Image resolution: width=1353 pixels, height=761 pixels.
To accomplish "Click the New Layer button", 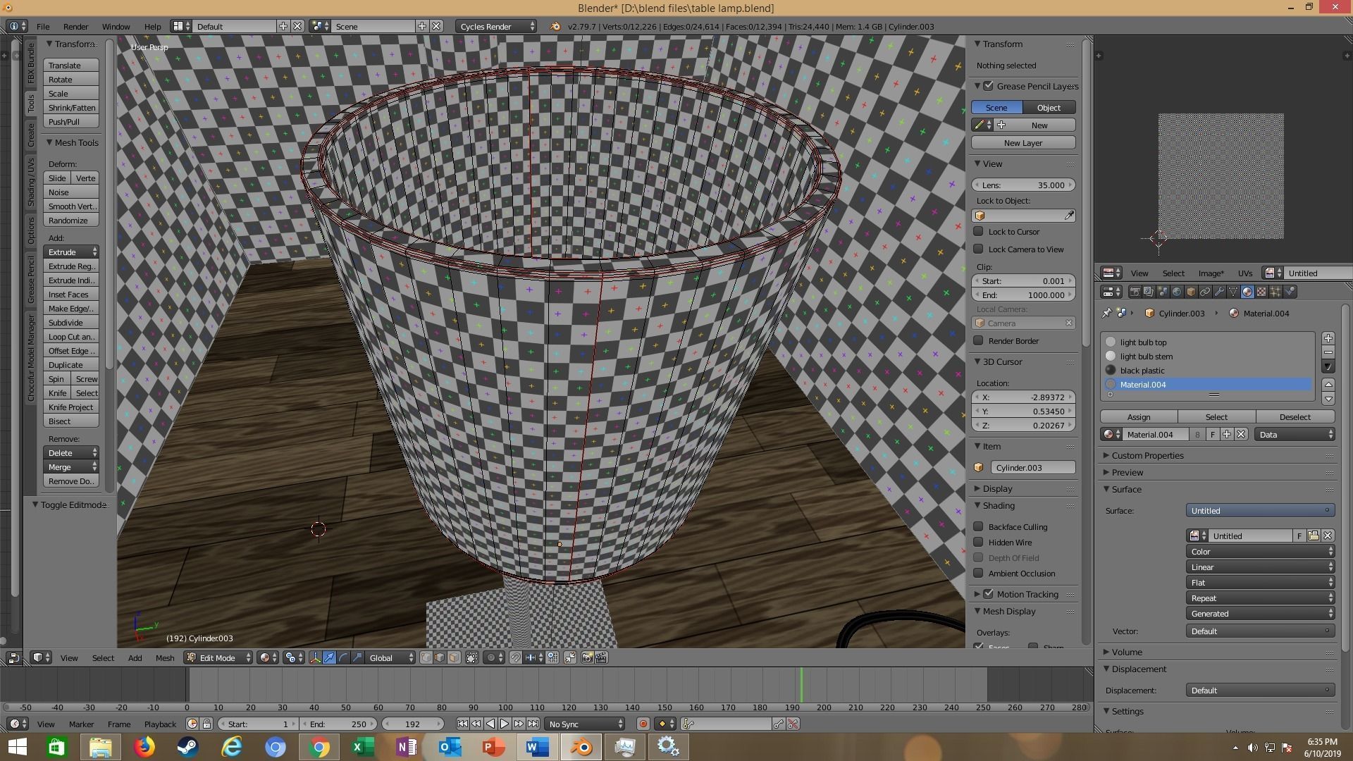I will point(1023,142).
